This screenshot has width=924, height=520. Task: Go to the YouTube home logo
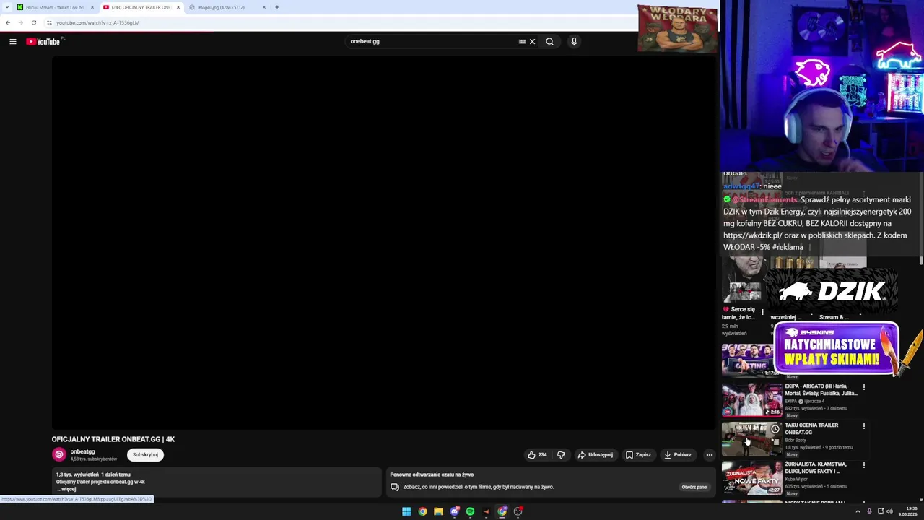(43, 41)
